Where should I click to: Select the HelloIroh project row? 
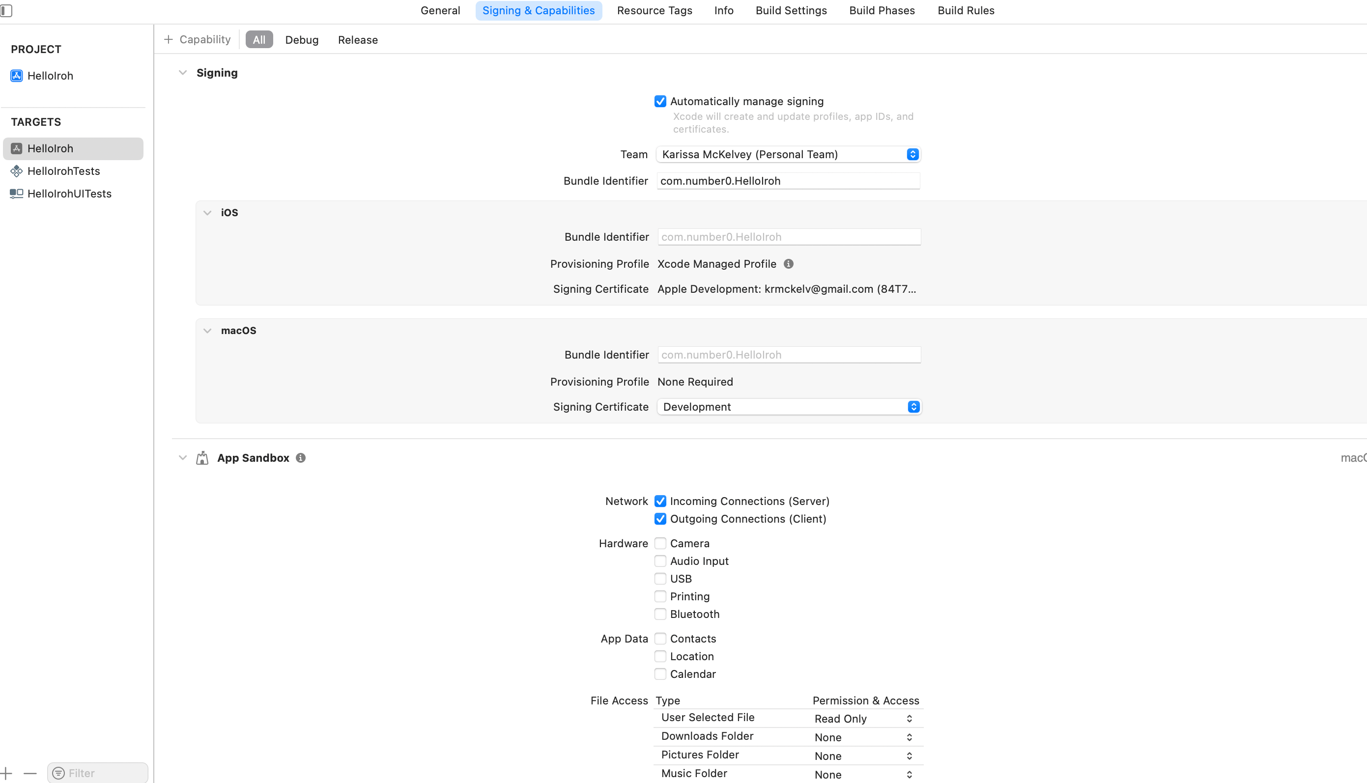pos(73,76)
